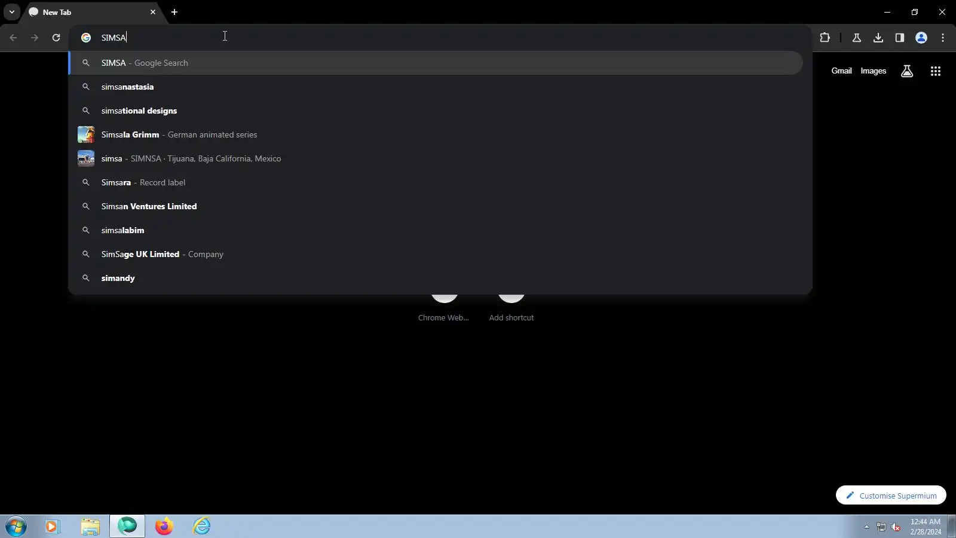Viewport: 956px width, 538px height.
Task: Reload the page with refresh icon
Action: [56, 38]
